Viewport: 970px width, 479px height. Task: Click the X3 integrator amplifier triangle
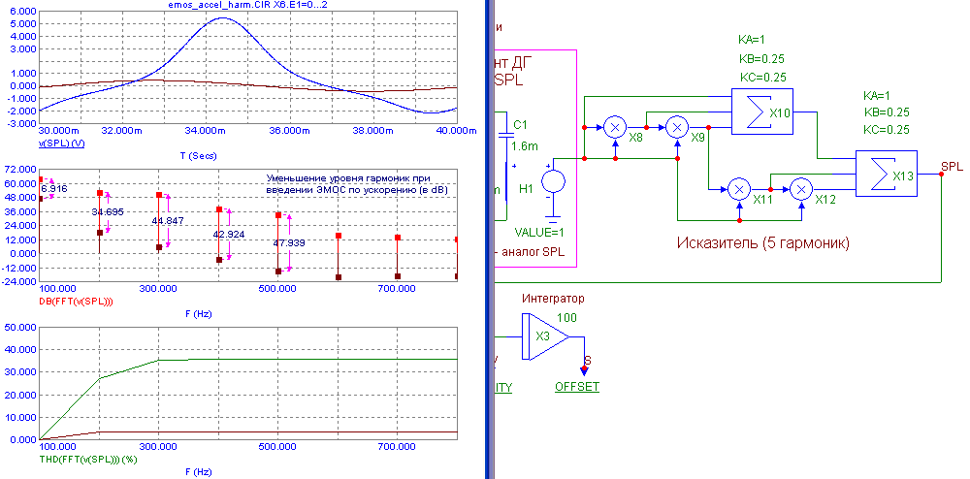[545, 336]
